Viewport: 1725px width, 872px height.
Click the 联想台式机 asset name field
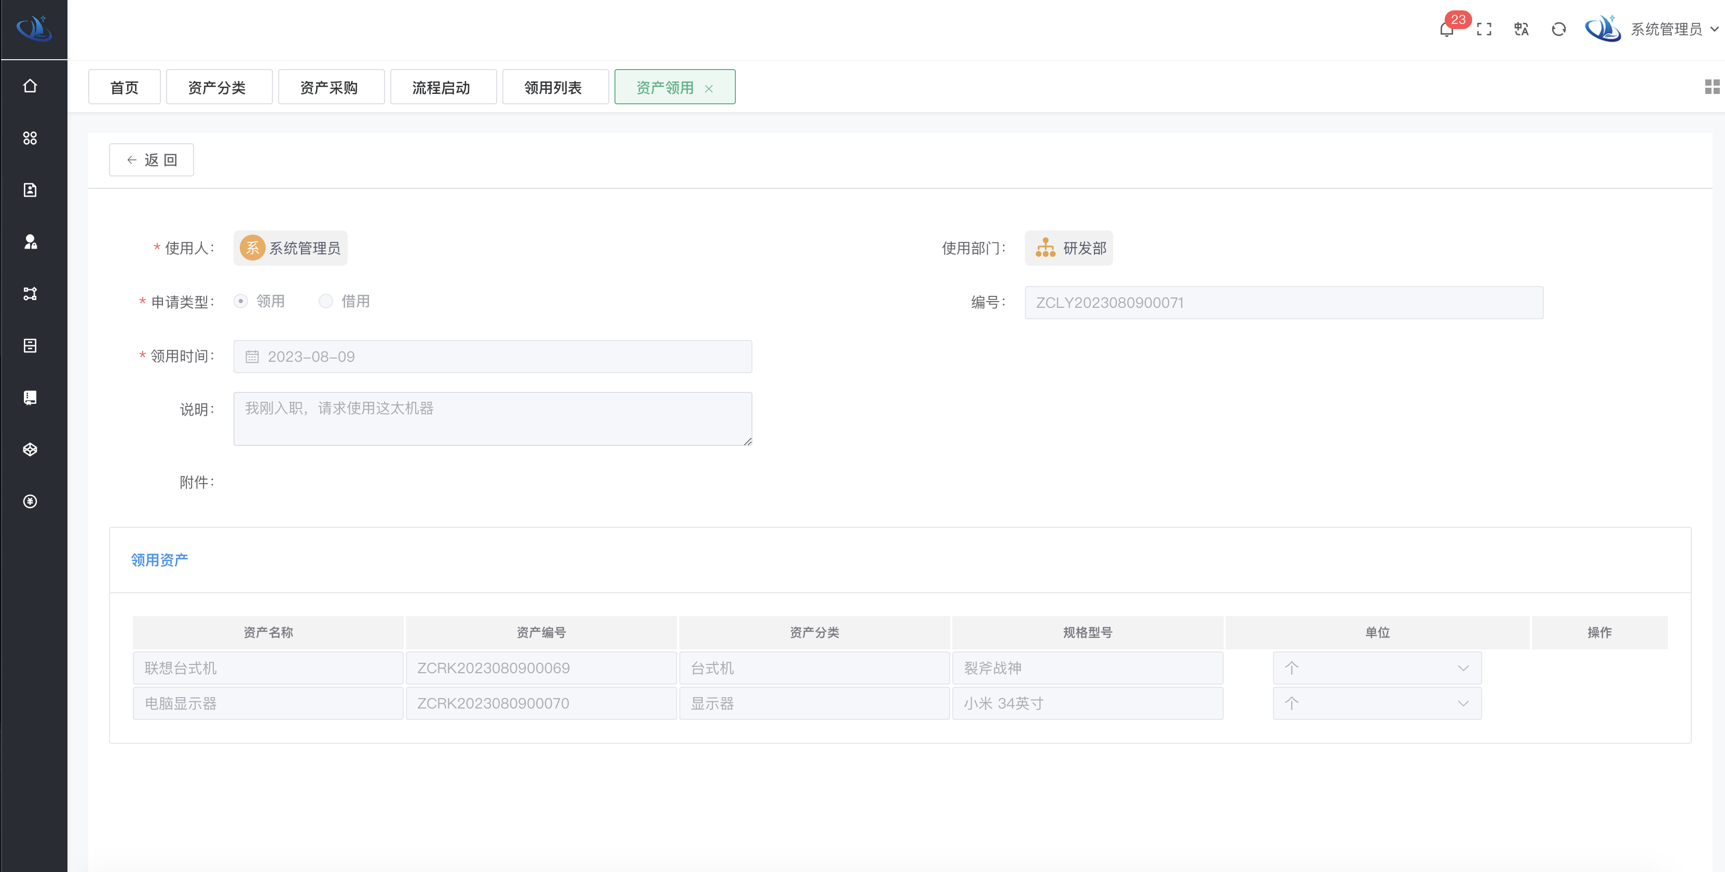click(x=268, y=667)
